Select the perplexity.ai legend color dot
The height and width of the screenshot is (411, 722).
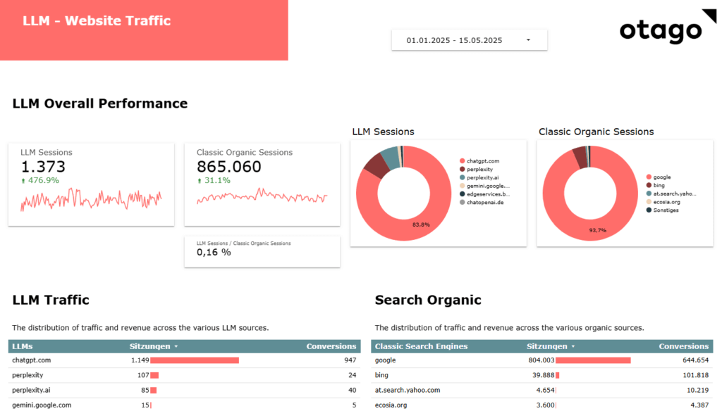tap(462, 177)
